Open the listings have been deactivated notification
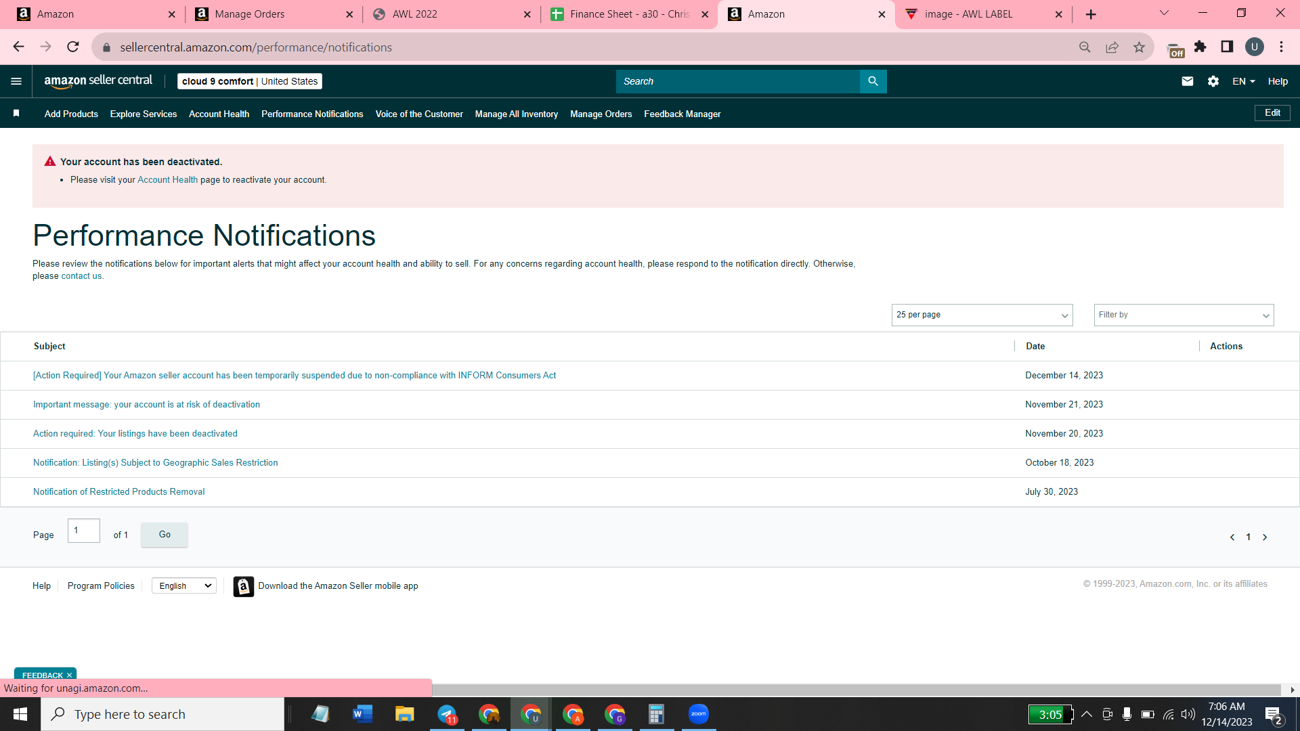1300x731 pixels. pyautogui.click(x=135, y=434)
